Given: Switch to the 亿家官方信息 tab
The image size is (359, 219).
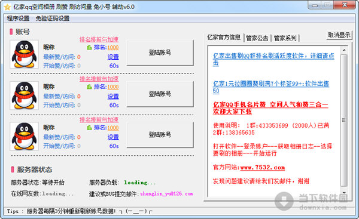Looking at the screenshot, I should click(224, 37).
